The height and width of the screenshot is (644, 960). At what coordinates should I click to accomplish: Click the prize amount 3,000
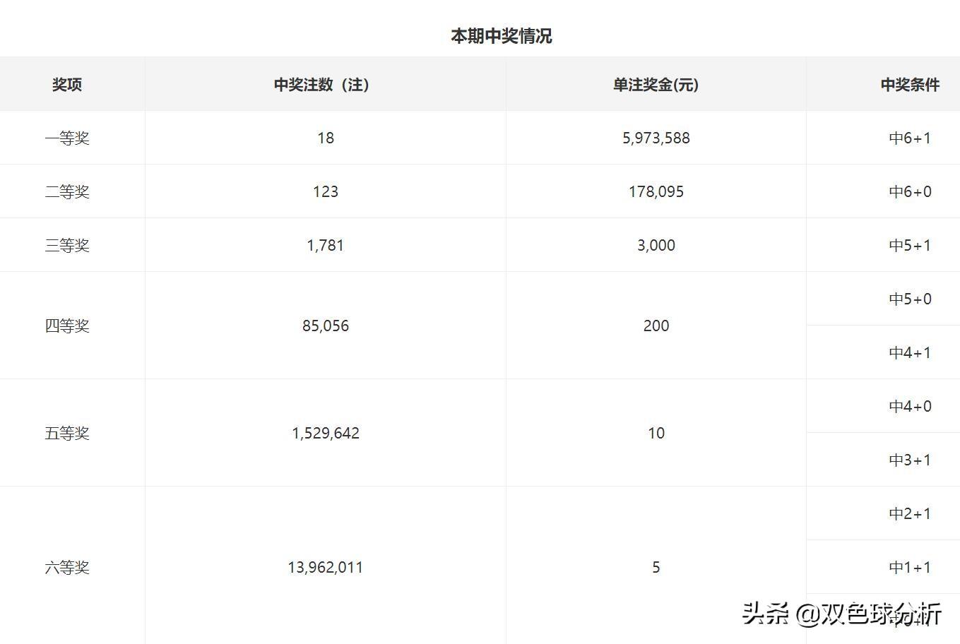tap(656, 245)
